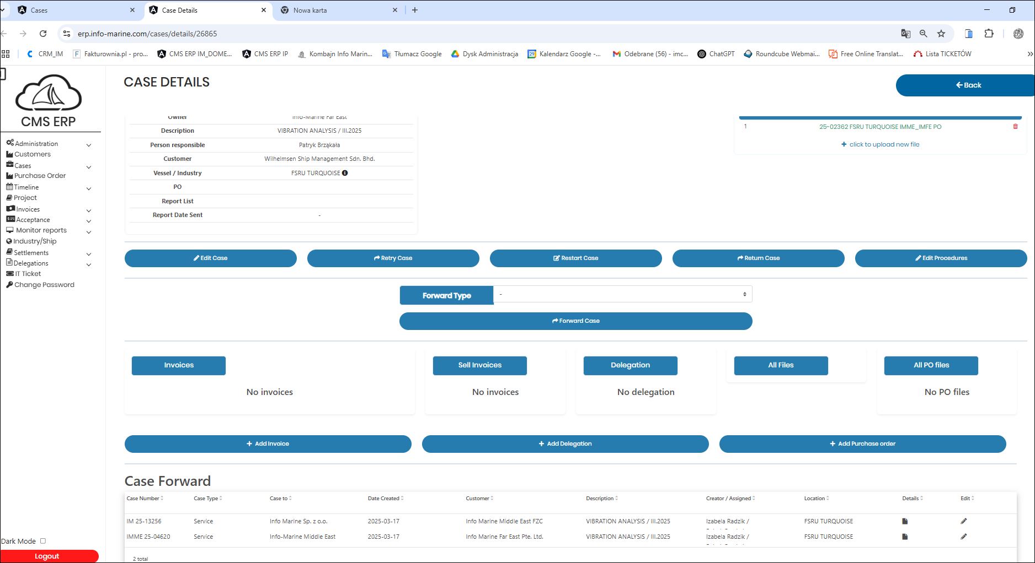Click the info icon next to FSRU TURQUOISE

(345, 173)
